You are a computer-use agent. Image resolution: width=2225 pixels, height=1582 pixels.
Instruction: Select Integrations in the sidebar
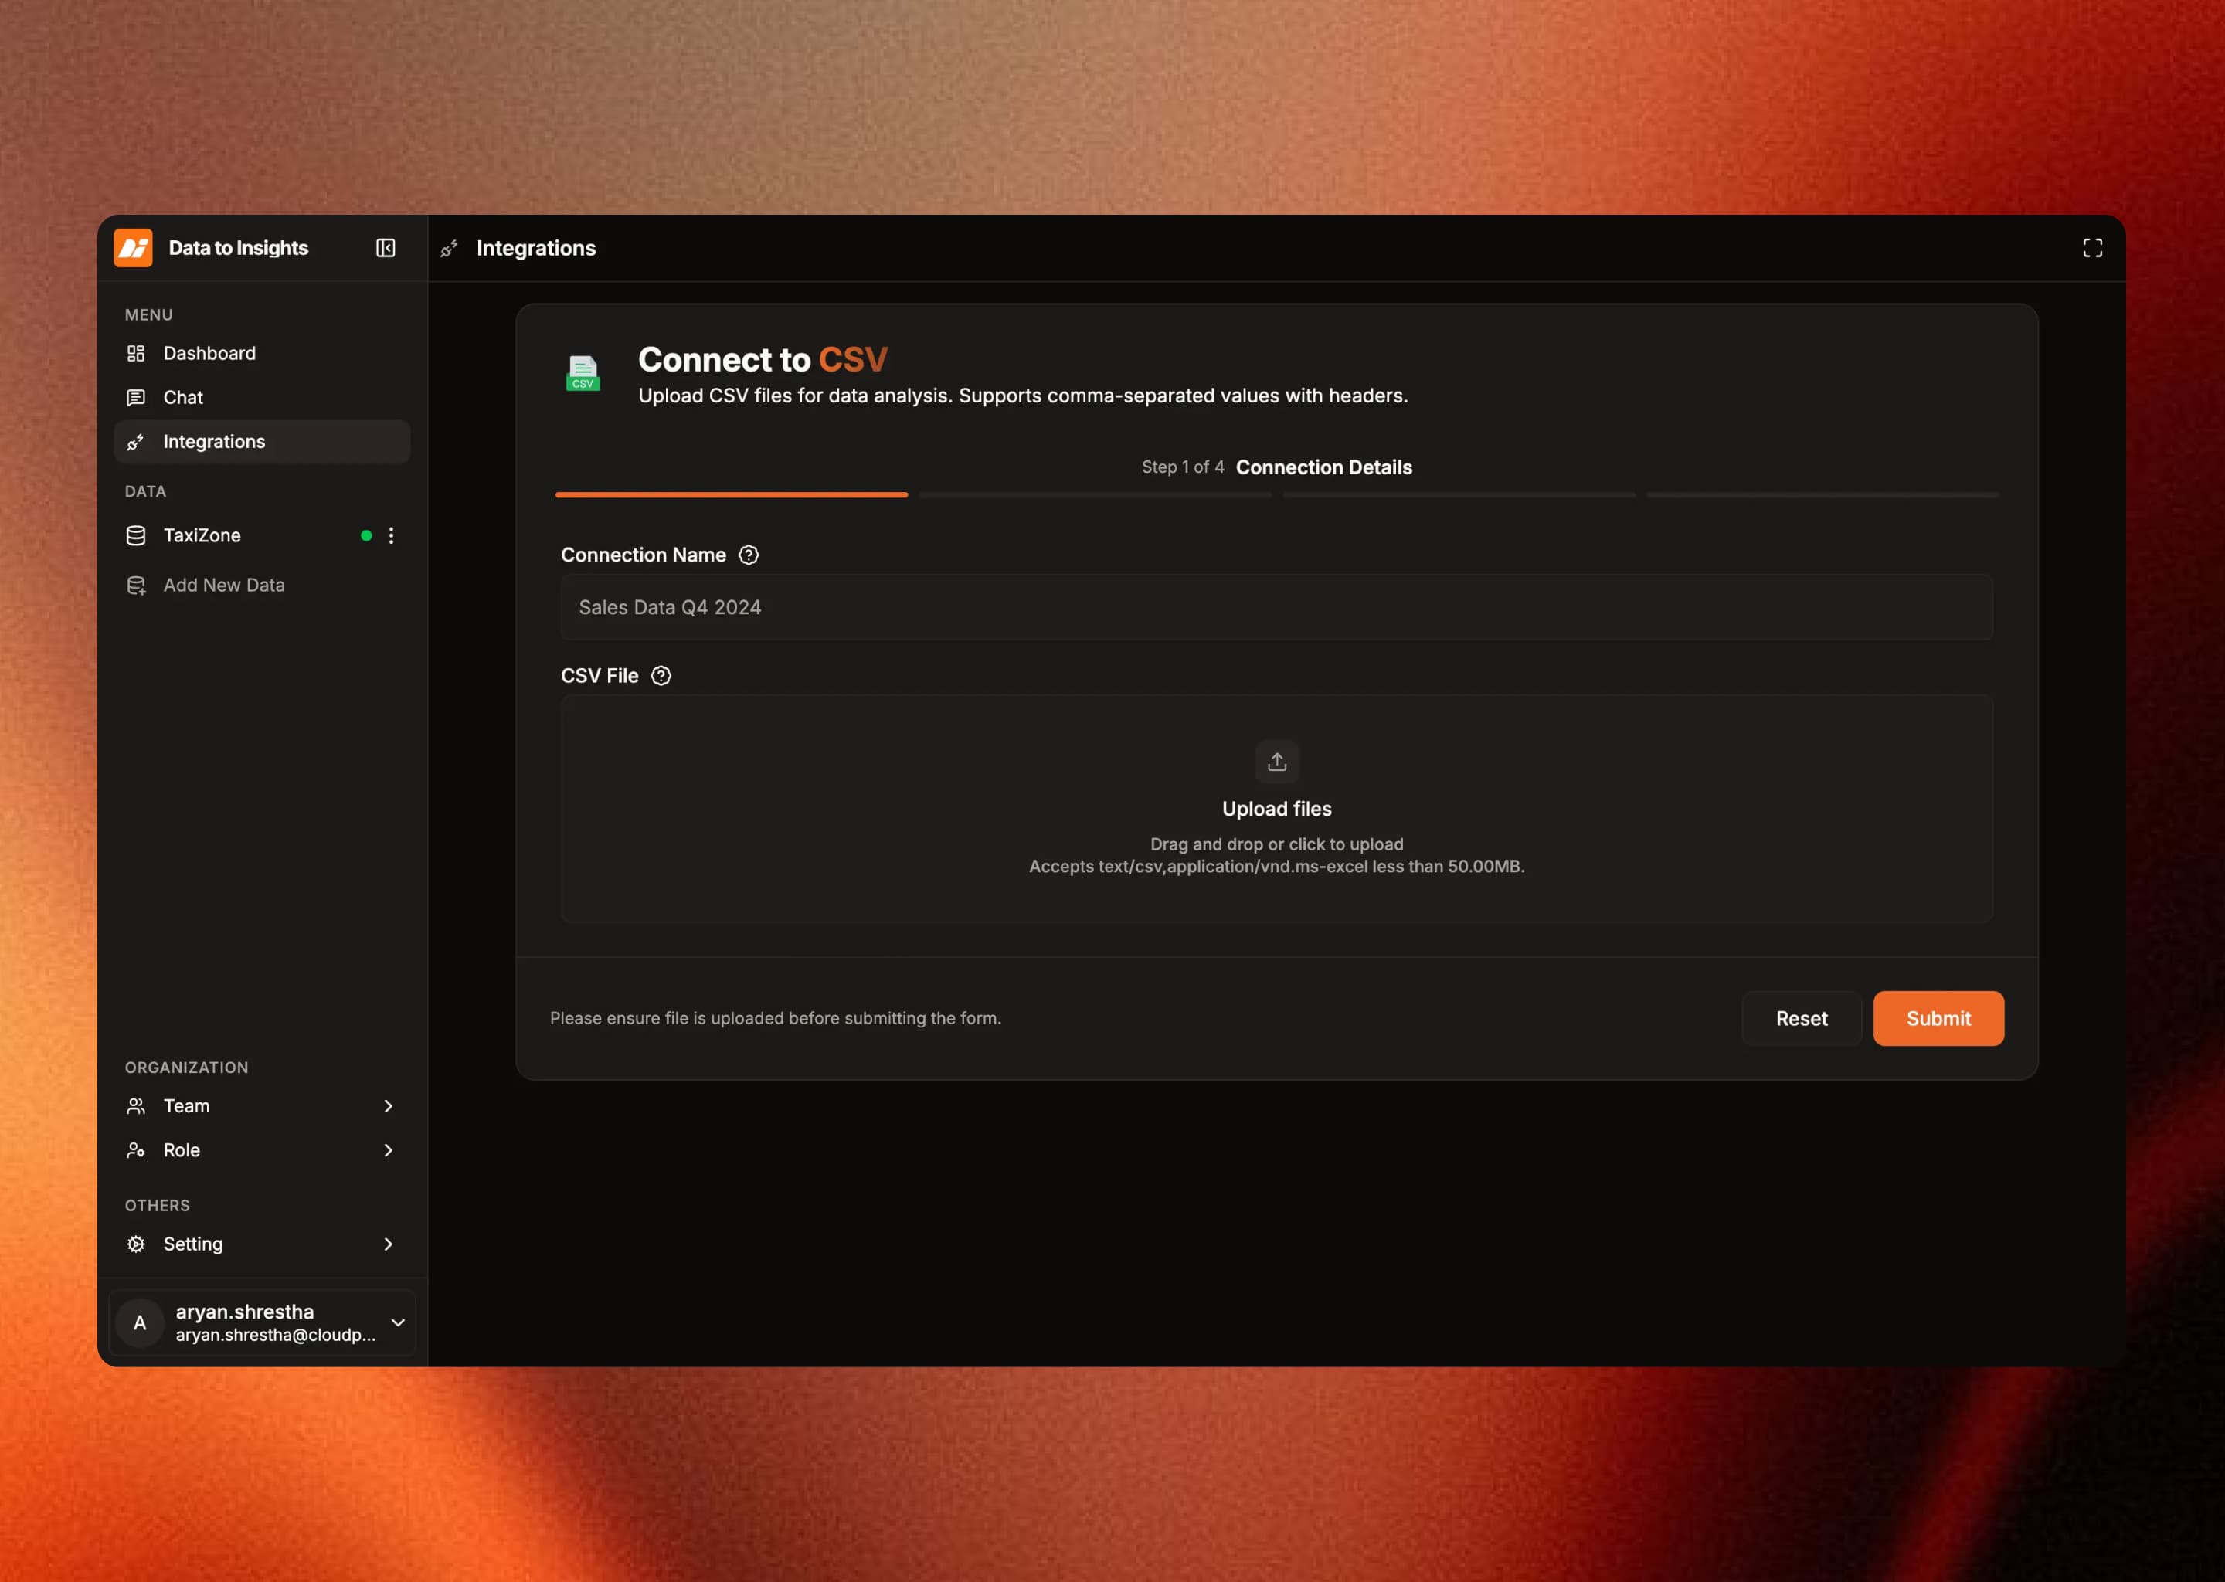262,443
